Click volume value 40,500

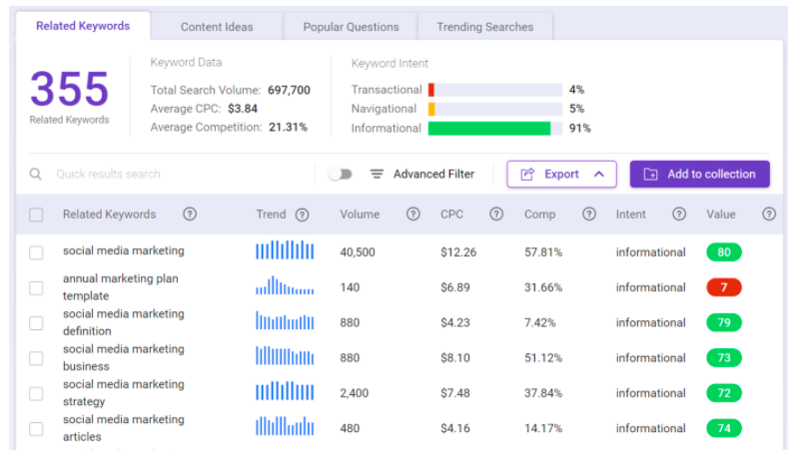(358, 252)
